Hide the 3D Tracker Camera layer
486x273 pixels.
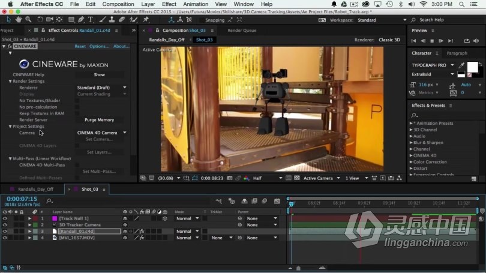(5, 225)
